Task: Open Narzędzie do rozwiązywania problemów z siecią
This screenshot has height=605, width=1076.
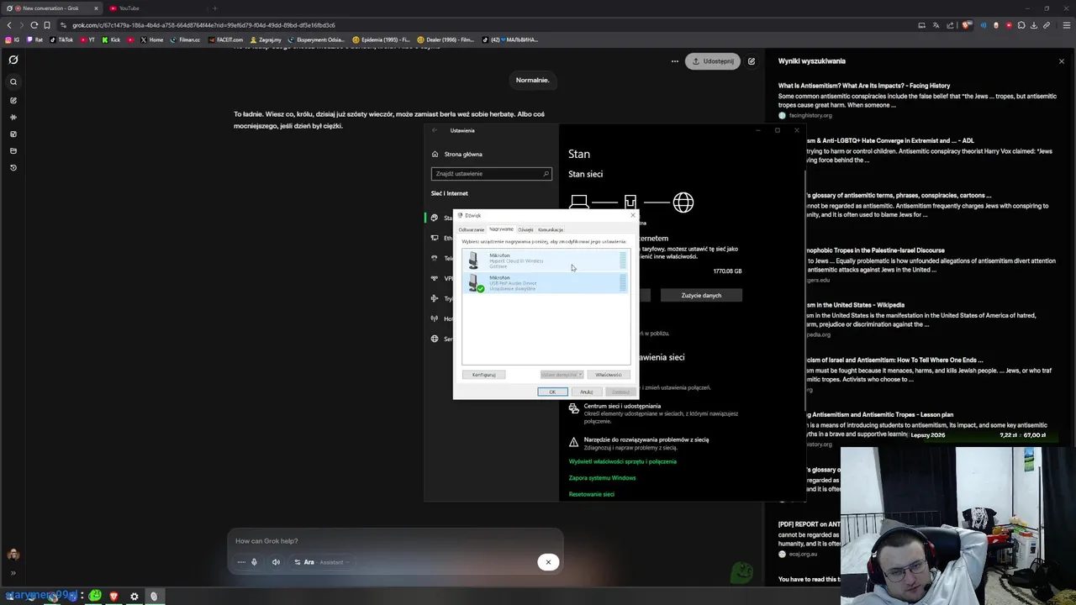Action: 640,443
